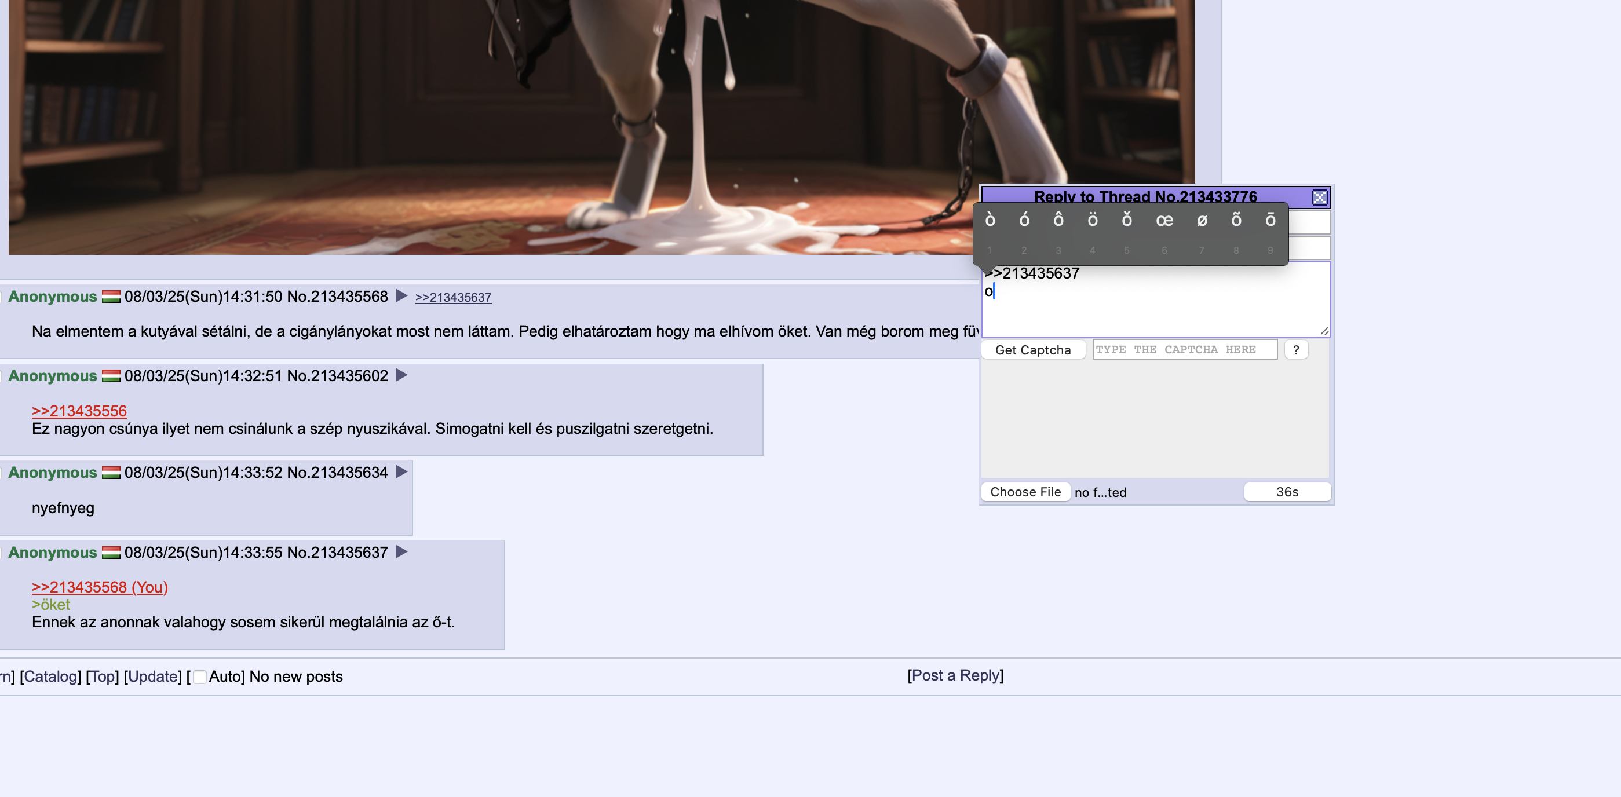
Task: Close the Reply to Thread window
Action: pyautogui.click(x=1320, y=198)
